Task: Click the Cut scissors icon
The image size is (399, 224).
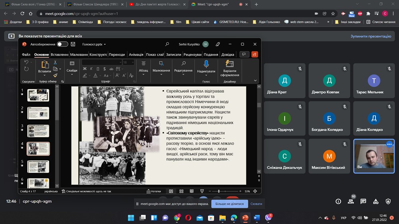Action: pyautogui.click(x=55, y=62)
